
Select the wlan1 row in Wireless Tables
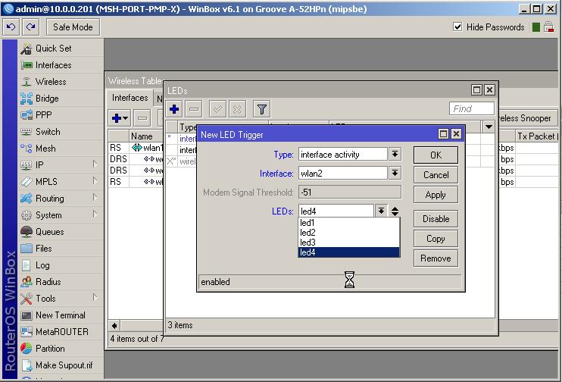pyautogui.click(x=136, y=148)
